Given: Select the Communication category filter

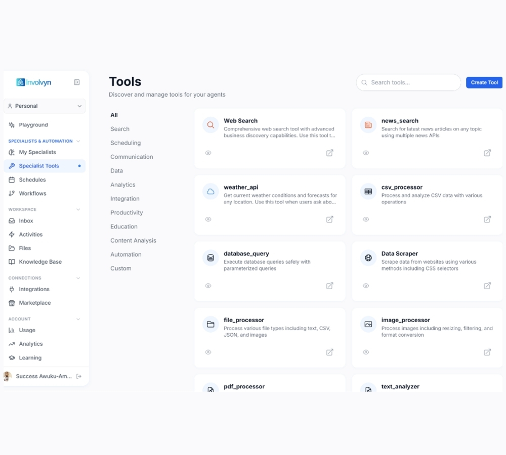Looking at the screenshot, I should coord(132,157).
